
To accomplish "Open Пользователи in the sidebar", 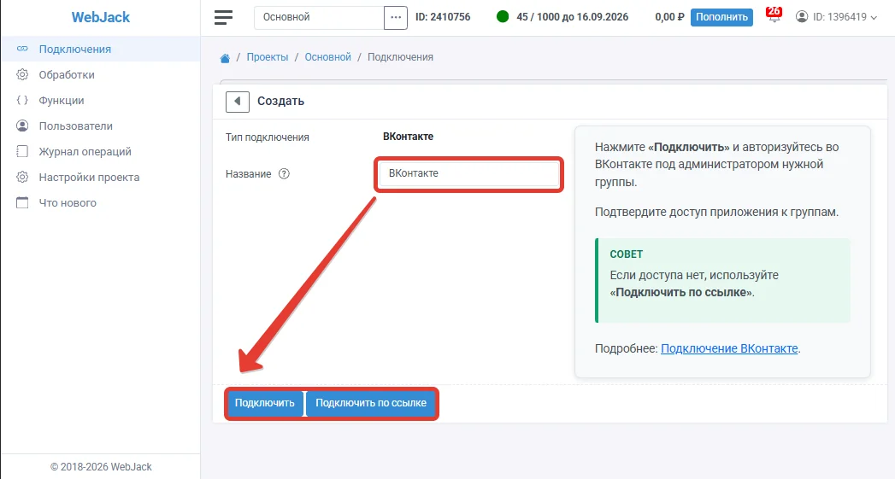I will coord(101,126).
